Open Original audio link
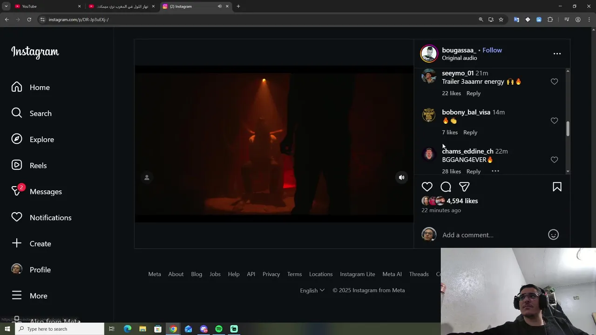Viewport: 596px width, 335px height. [459, 58]
